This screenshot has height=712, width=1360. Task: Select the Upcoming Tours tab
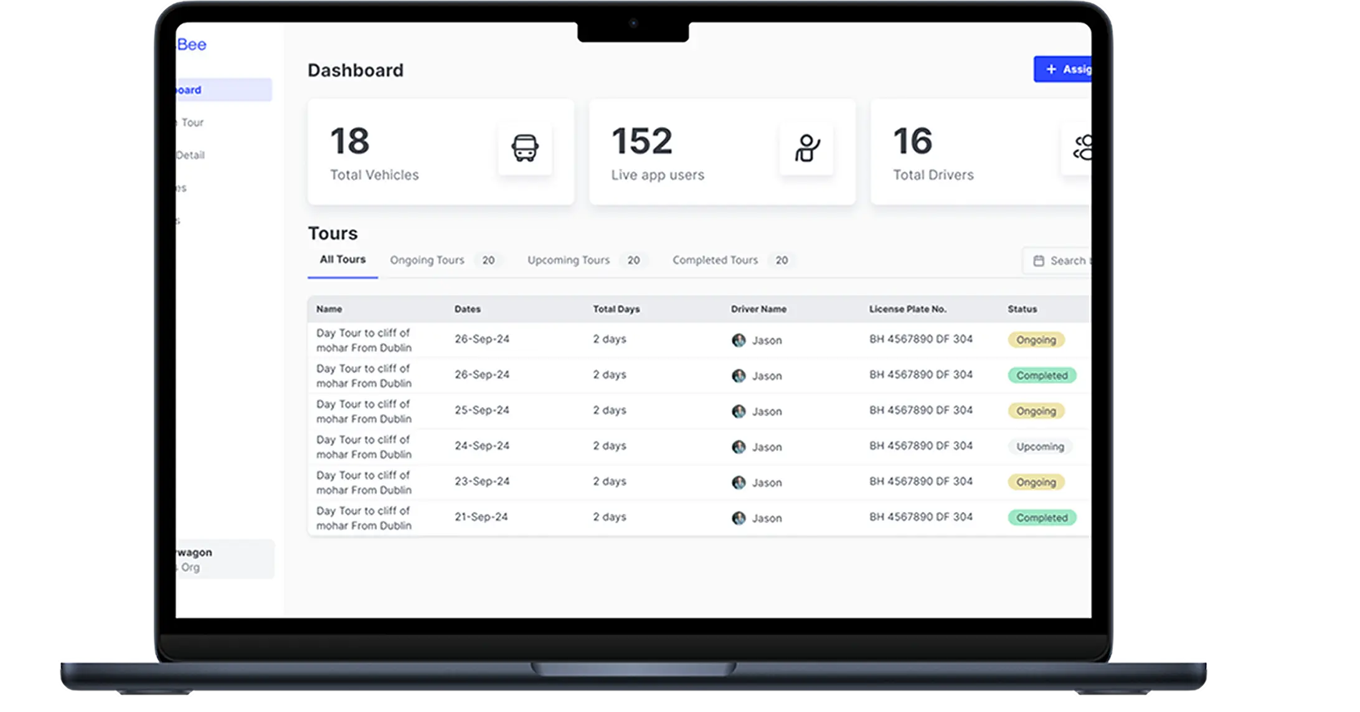(x=569, y=260)
